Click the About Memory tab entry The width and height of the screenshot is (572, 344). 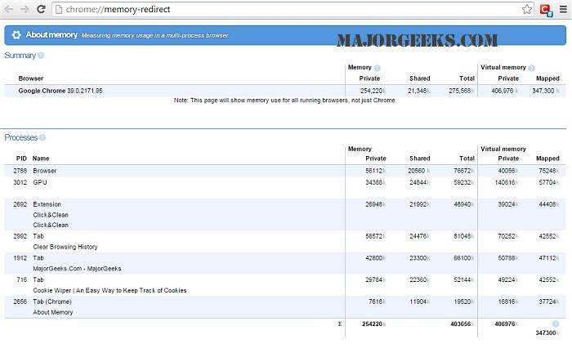pos(53,312)
